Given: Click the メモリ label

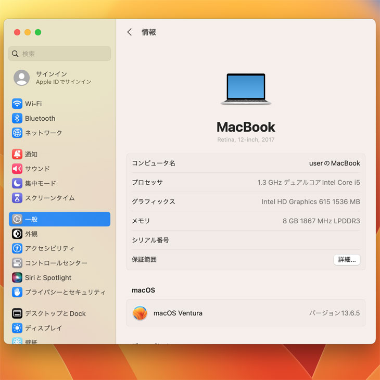Looking at the screenshot, I should pos(141,221).
